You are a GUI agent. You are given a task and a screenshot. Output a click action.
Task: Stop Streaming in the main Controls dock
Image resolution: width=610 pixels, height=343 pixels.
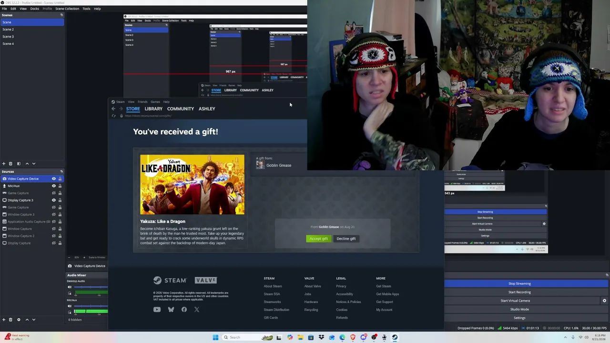coord(519,283)
